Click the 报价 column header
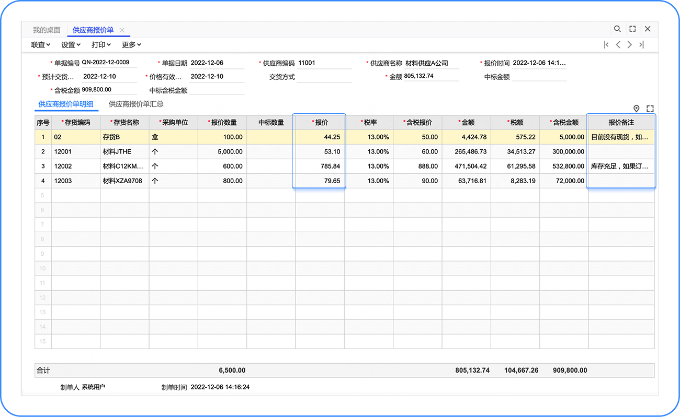Viewport: 680px width, 417px height. click(320, 123)
